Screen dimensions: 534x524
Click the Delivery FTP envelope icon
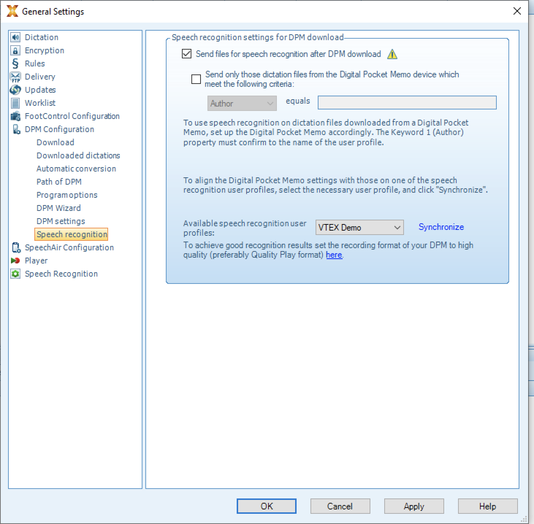15,77
